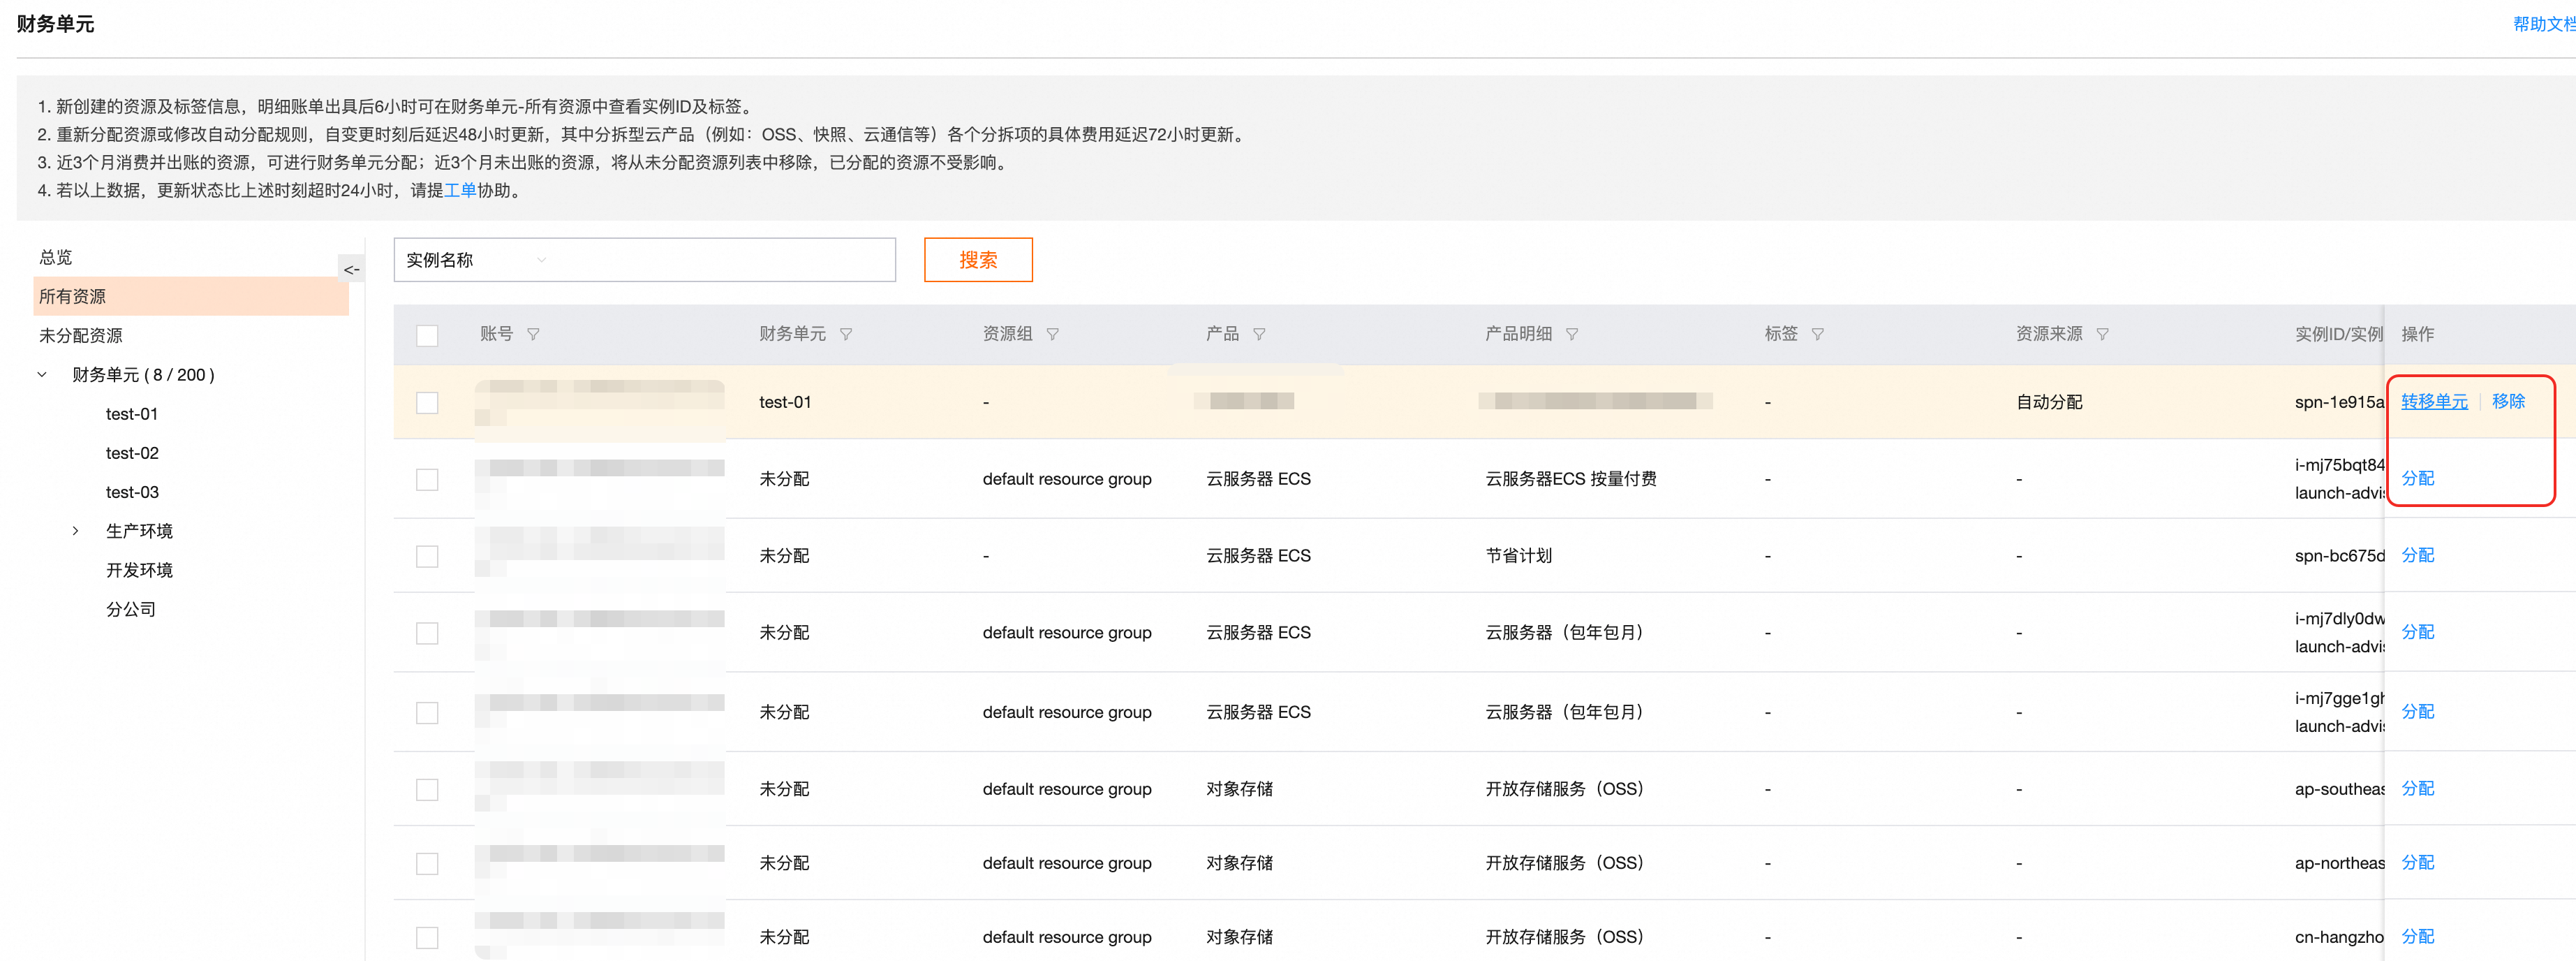Click the 产品明细 column filter icon
The image size is (2576, 961).
point(1572,334)
